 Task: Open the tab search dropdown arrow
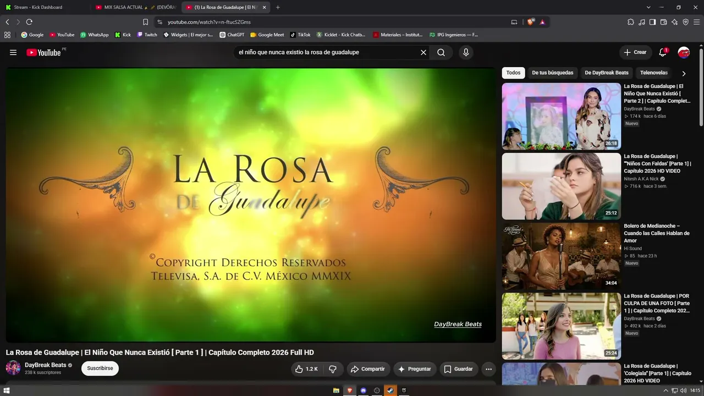tap(648, 7)
